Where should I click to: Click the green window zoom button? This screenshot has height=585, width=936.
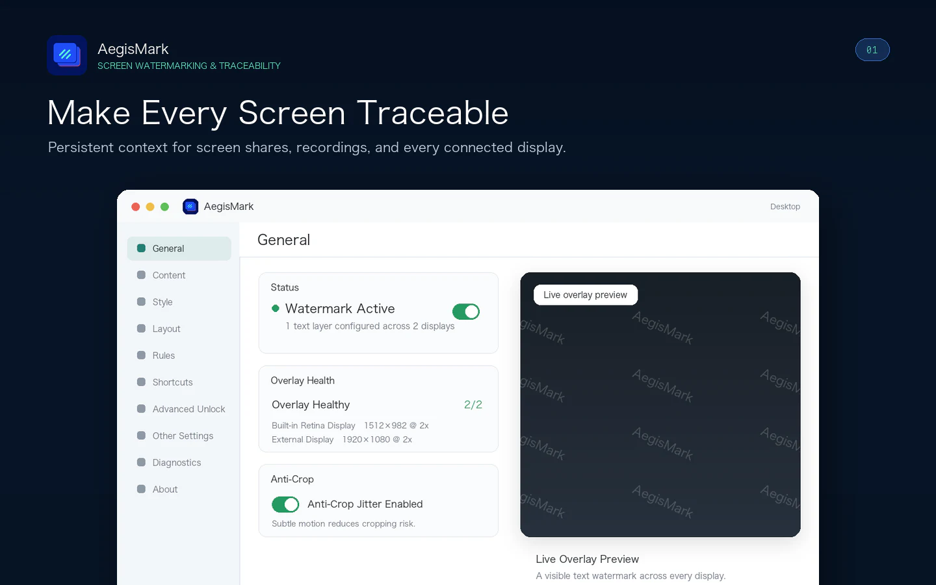[x=164, y=207]
